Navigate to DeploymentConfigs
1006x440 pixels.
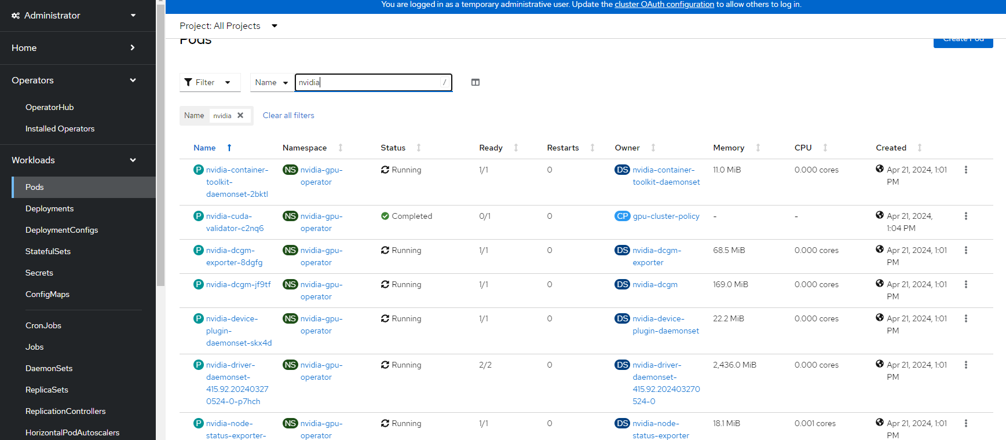[62, 230]
